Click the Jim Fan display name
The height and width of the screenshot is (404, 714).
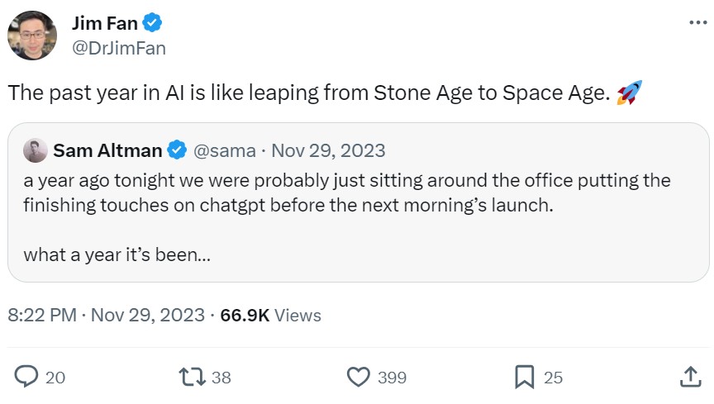(x=104, y=24)
